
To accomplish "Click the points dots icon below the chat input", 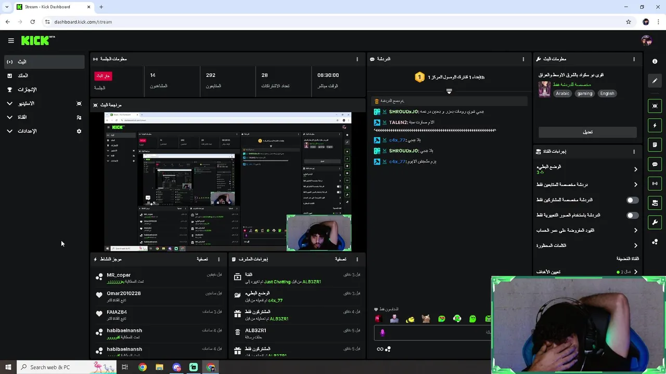I will click(x=388, y=349).
